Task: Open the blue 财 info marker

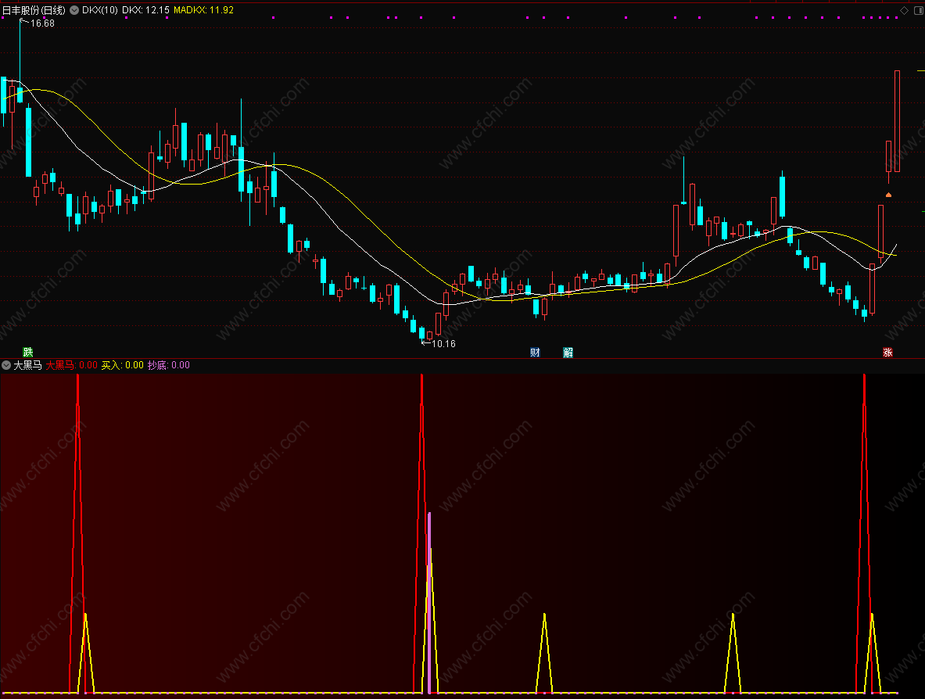Action: click(x=535, y=352)
